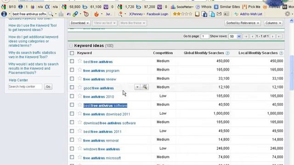Click help icon beside Global Monthly Searches
The image size is (294, 165).
227,53
